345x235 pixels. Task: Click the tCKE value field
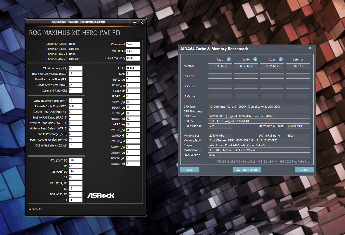[133, 74]
